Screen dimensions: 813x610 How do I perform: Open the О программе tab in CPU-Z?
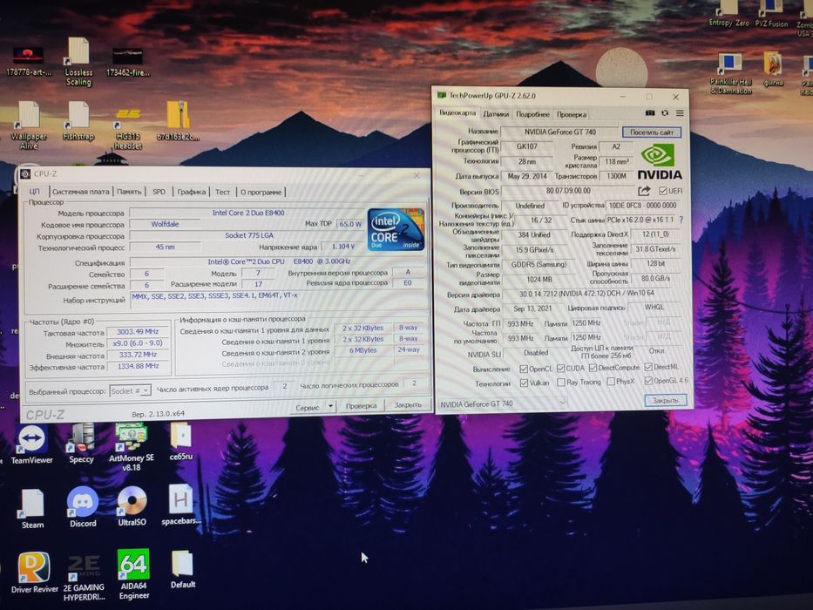tap(261, 192)
